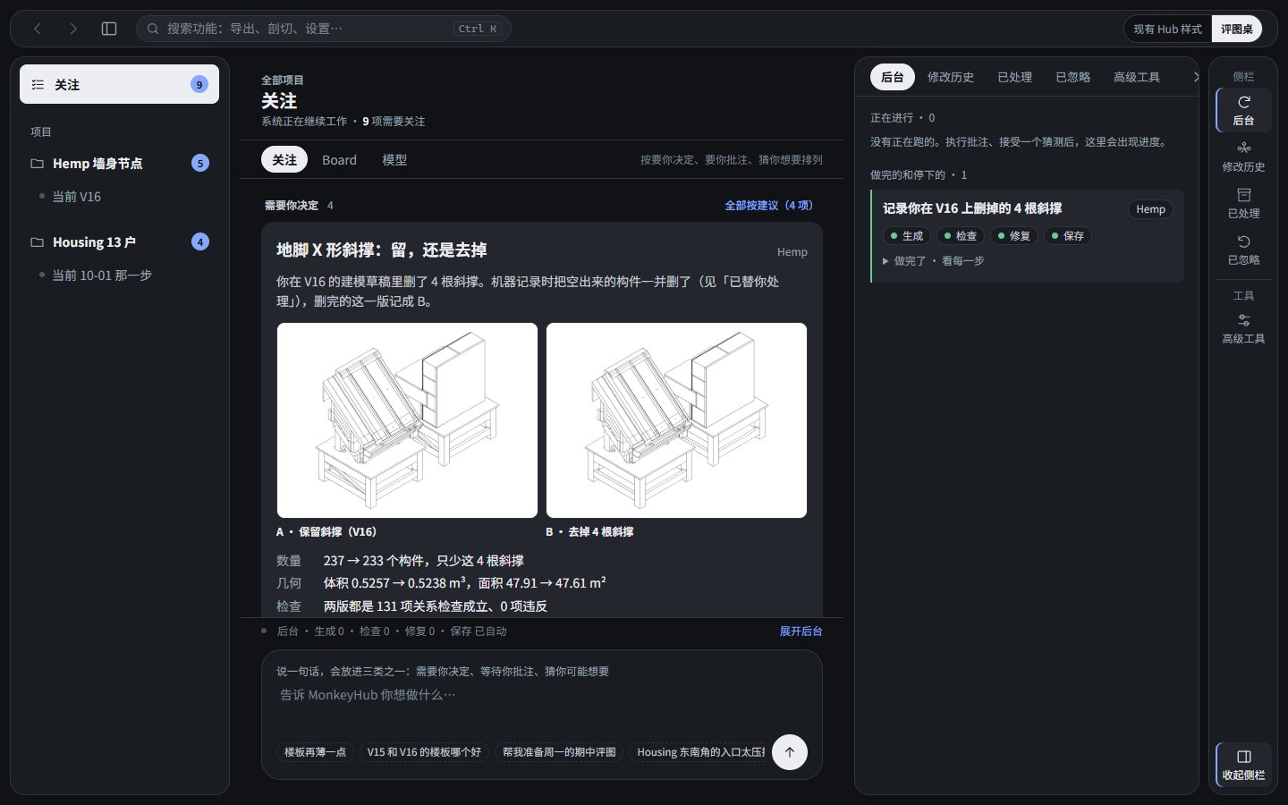Click the right-panel tab overflow chevron
The width and height of the screenshot is (1288, 805).
1195,77
